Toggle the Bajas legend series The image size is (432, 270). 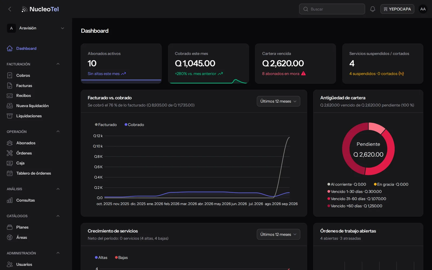coord(121,258)
